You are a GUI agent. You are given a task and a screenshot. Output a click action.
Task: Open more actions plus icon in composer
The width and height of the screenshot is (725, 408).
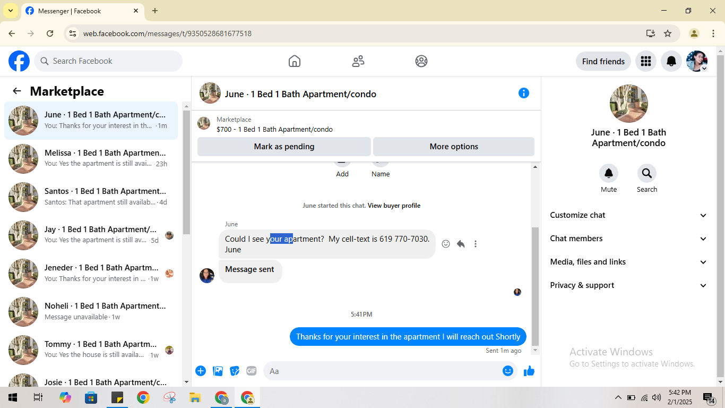pos(201,371)
